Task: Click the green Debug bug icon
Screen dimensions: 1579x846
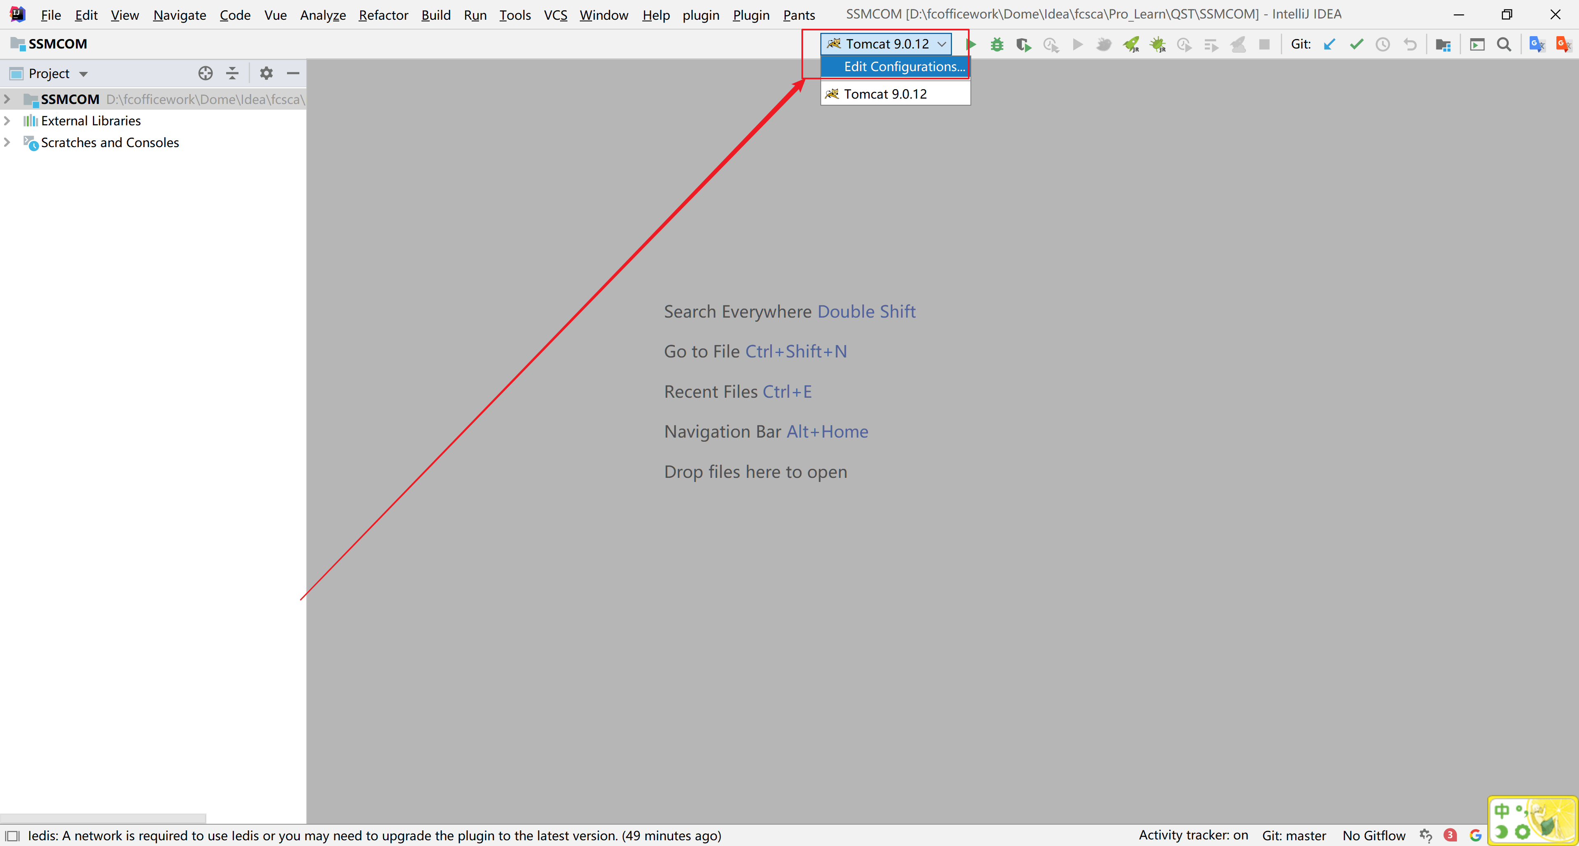Action: pos(997,44)
